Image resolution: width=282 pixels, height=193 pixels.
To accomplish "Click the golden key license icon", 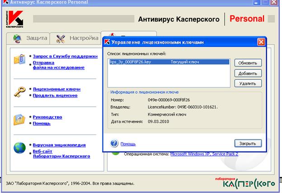I will (19, 92).
